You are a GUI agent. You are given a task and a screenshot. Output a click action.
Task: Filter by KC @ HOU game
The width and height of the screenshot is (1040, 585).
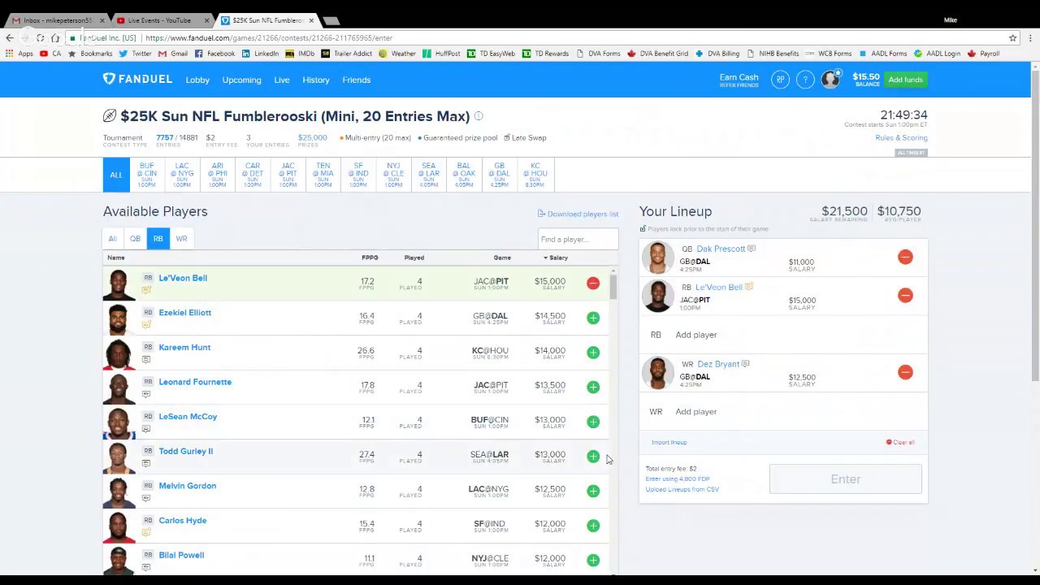535,175
